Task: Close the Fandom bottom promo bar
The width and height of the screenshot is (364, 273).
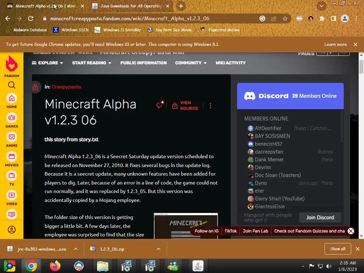Action: click(x=351, y=231)
